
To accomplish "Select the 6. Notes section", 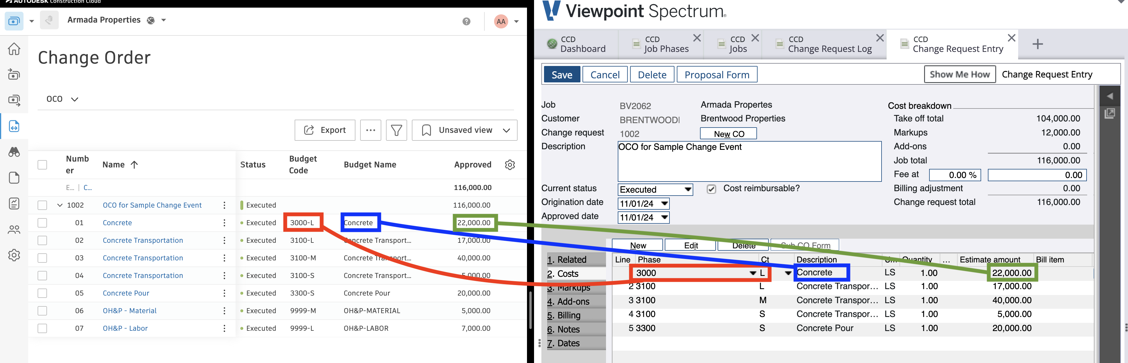I will pos(576,329).
